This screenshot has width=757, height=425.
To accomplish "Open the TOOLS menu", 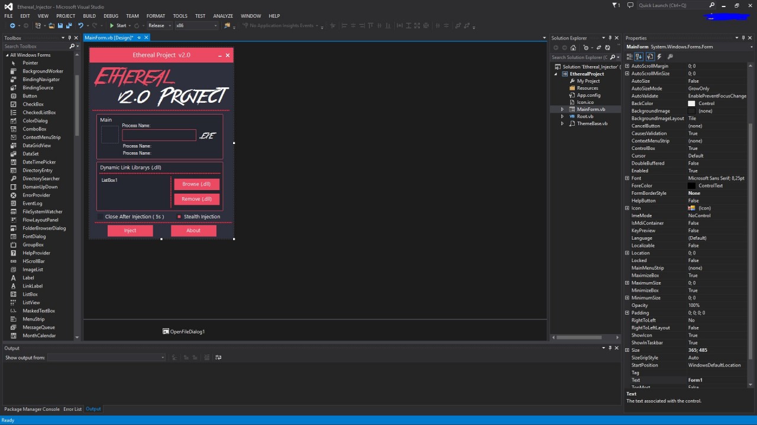I will point(180,16).
